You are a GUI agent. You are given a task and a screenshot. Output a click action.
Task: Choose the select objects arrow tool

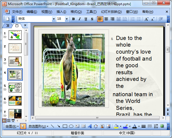(x=23, y=126)
